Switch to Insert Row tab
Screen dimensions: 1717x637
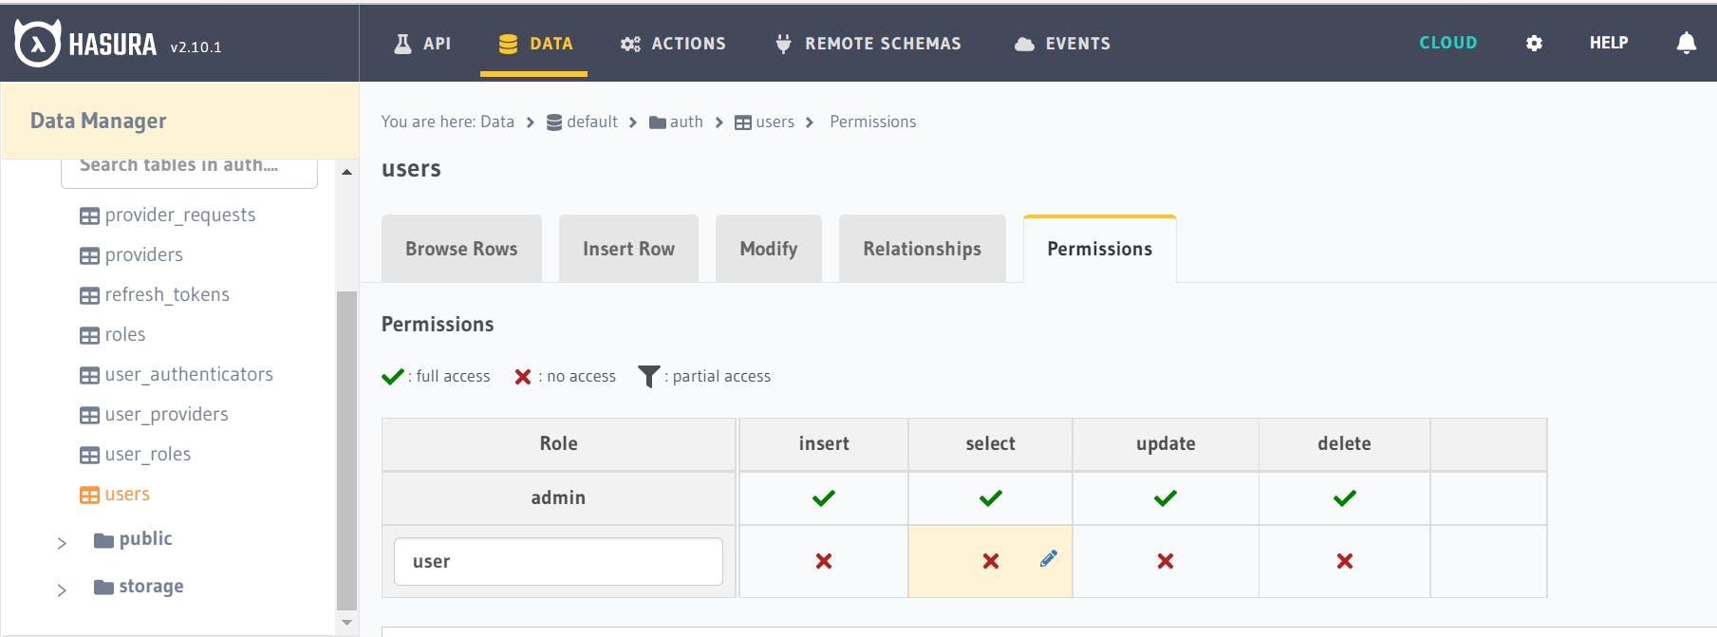pyautogui.click(x=628, y=249)
